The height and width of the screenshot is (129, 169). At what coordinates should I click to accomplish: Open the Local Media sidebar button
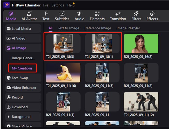point(23,29)
